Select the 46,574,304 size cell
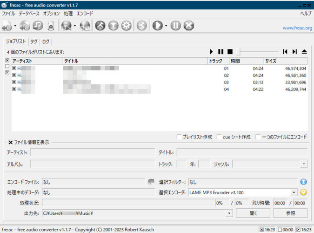The image size is (314, 233). [x=295, y=69]
